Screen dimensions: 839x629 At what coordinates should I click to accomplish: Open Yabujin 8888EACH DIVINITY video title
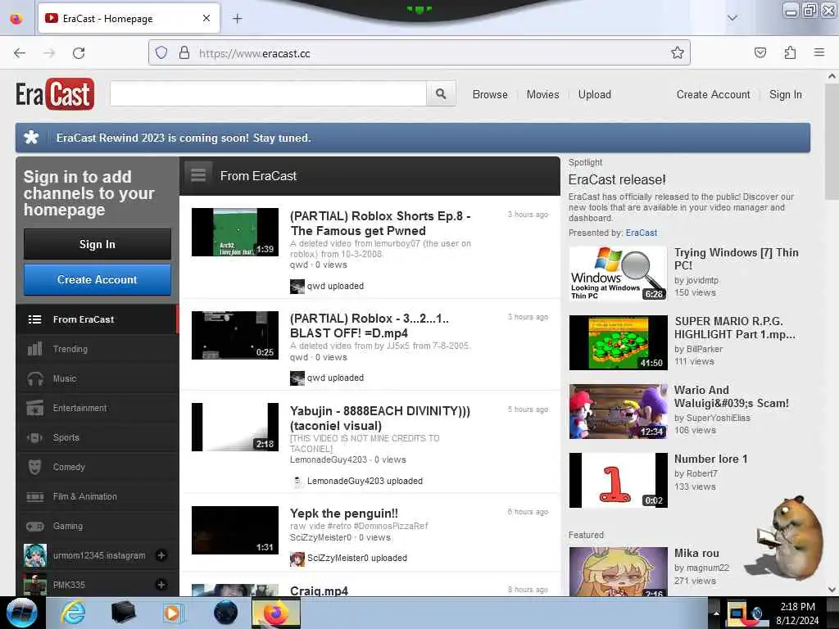(x=380, y=419)
